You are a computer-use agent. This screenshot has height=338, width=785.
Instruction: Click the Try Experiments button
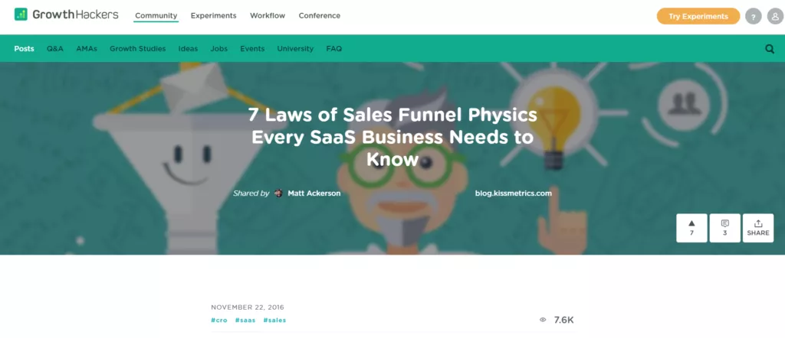(698, 17)
